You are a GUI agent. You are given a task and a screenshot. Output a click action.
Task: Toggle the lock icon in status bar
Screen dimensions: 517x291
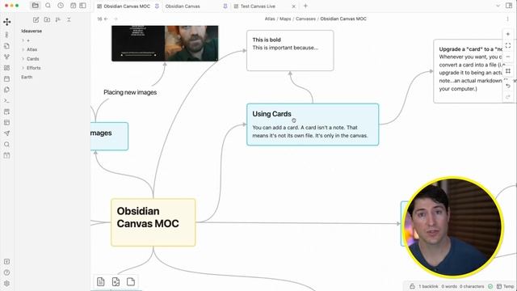(412, 286)
